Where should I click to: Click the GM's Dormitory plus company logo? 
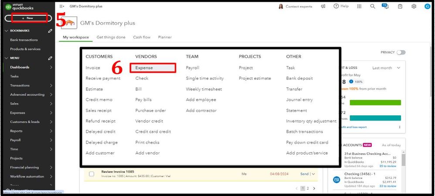(x=69, y=23)
